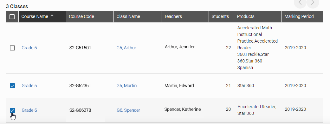Screen dimensions: 330x124
Task: Sort by Students column header
Action: (x=220, y=16)
